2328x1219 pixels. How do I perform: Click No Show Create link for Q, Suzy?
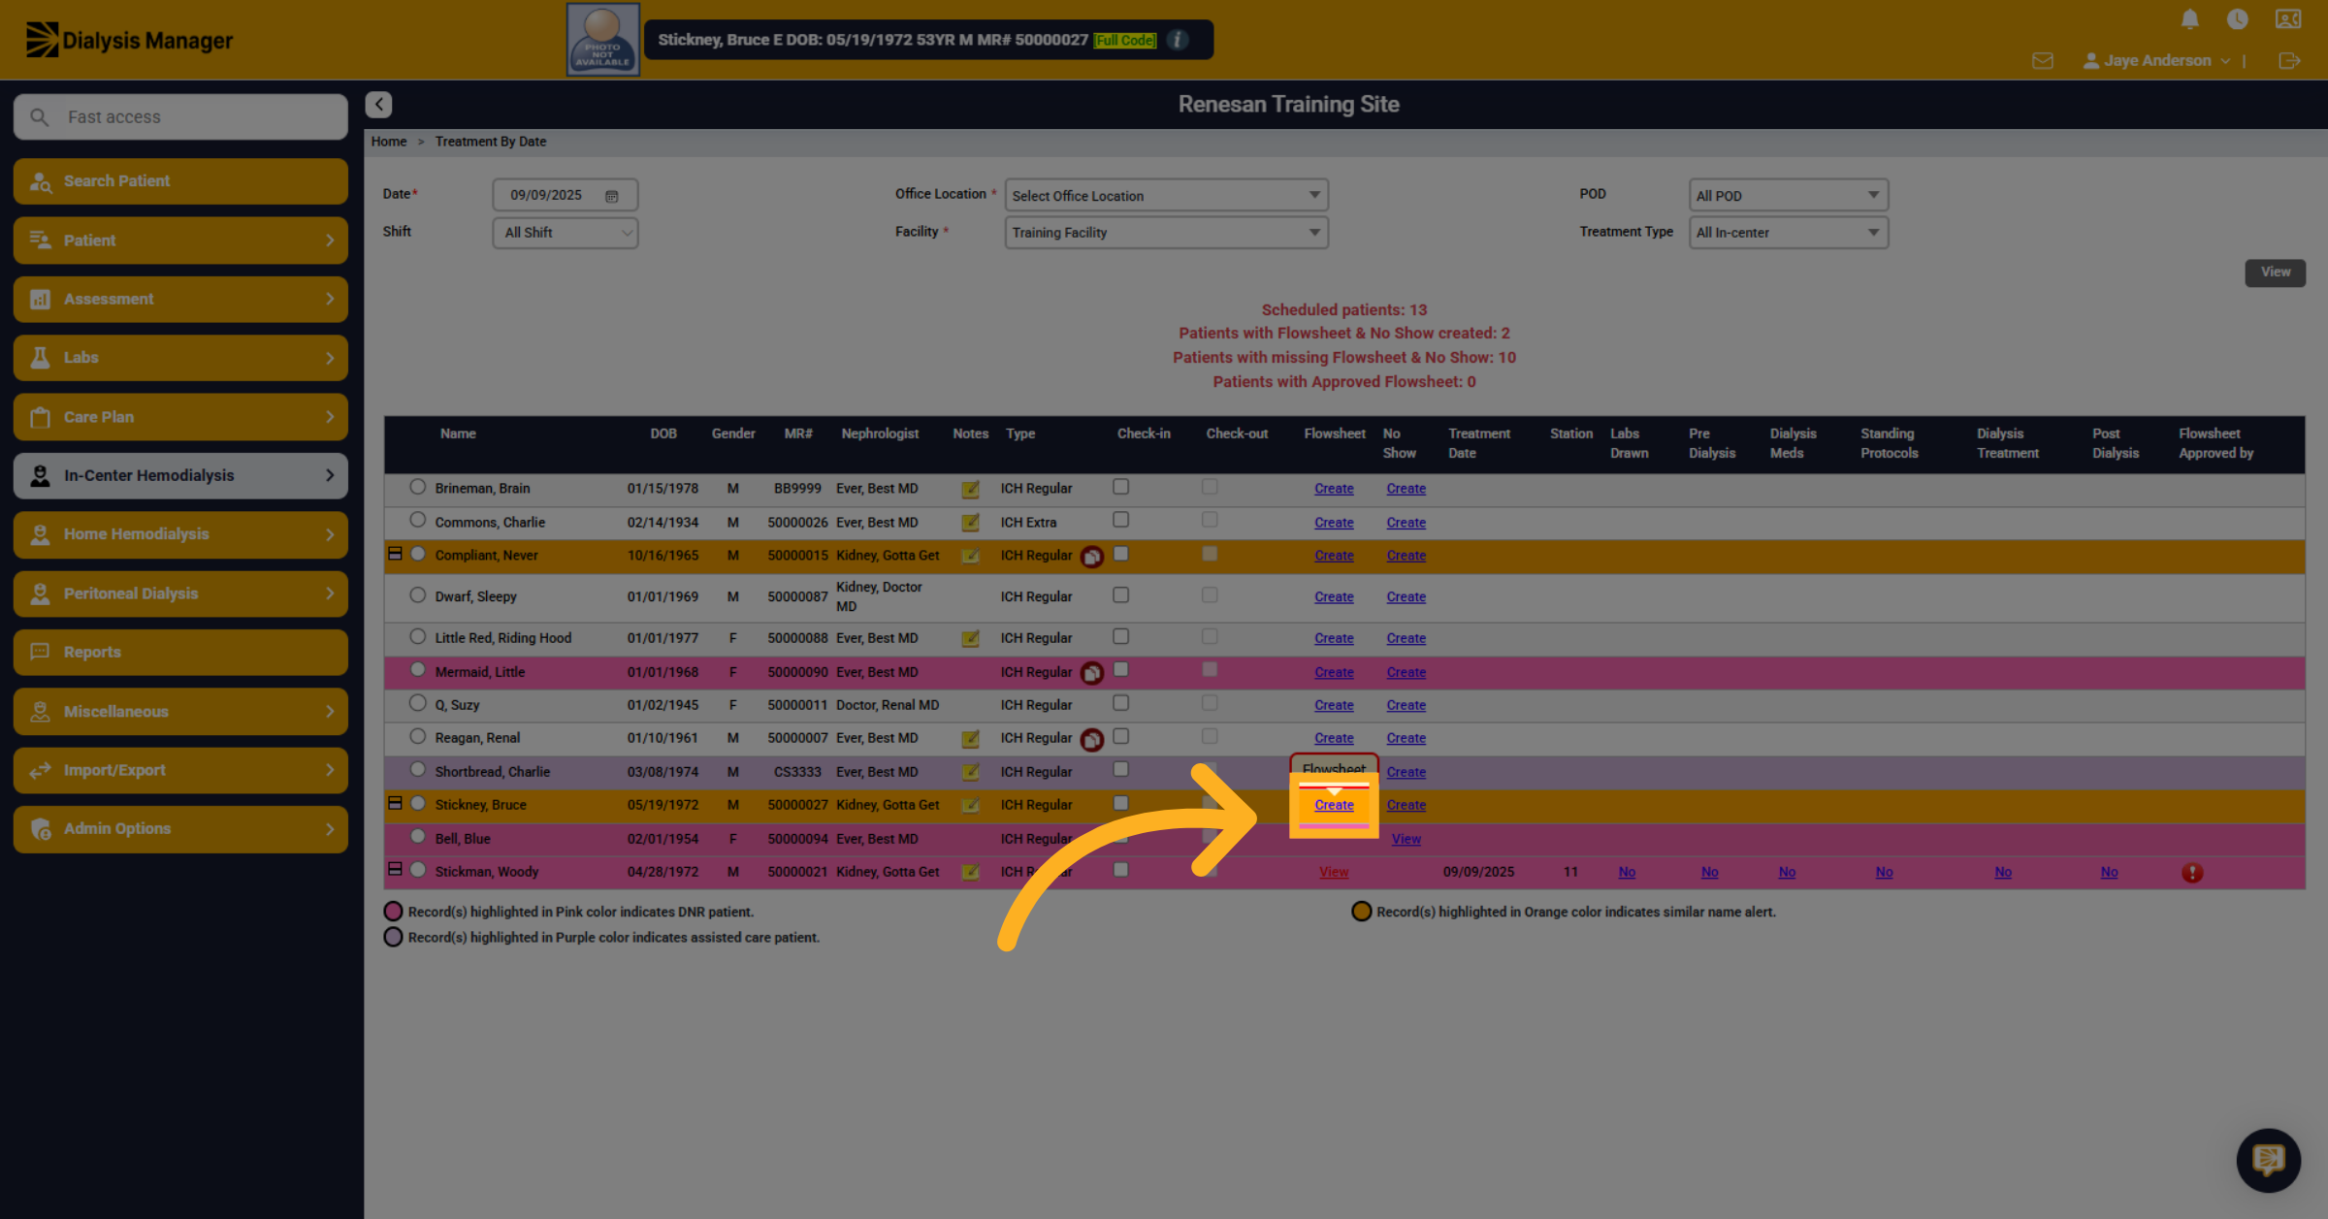pyautogui.click(x=1406, y=706)
